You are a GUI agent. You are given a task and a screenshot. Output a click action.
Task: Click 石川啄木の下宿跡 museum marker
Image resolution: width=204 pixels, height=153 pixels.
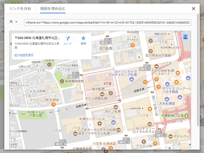pos(150,51)
